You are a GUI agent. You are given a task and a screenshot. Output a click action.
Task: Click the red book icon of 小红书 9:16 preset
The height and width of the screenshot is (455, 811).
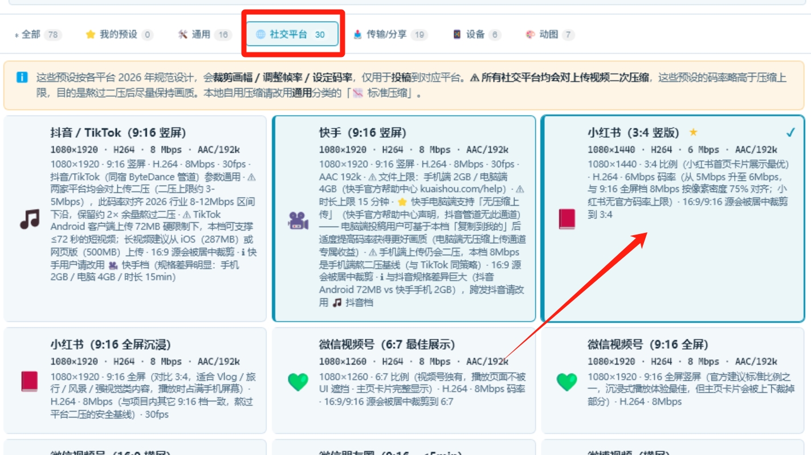click(x=29, y=382)
